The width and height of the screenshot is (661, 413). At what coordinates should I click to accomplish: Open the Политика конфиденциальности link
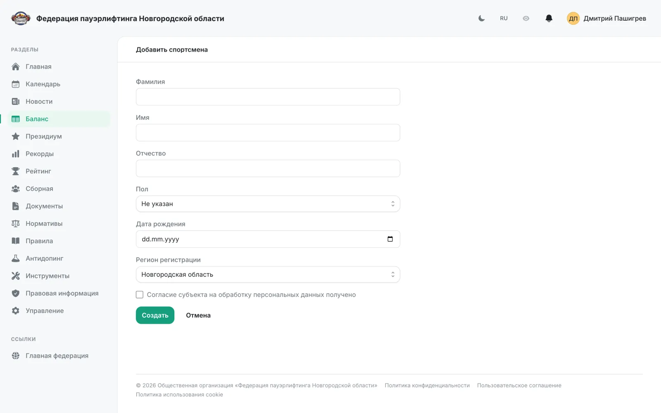pos(427,385)
